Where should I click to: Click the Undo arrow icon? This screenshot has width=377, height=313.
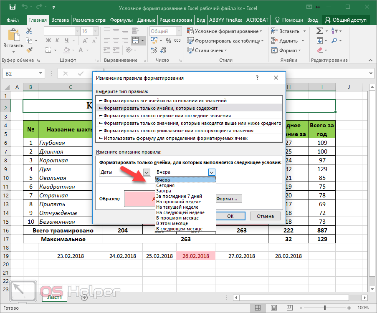click(25, 7)
